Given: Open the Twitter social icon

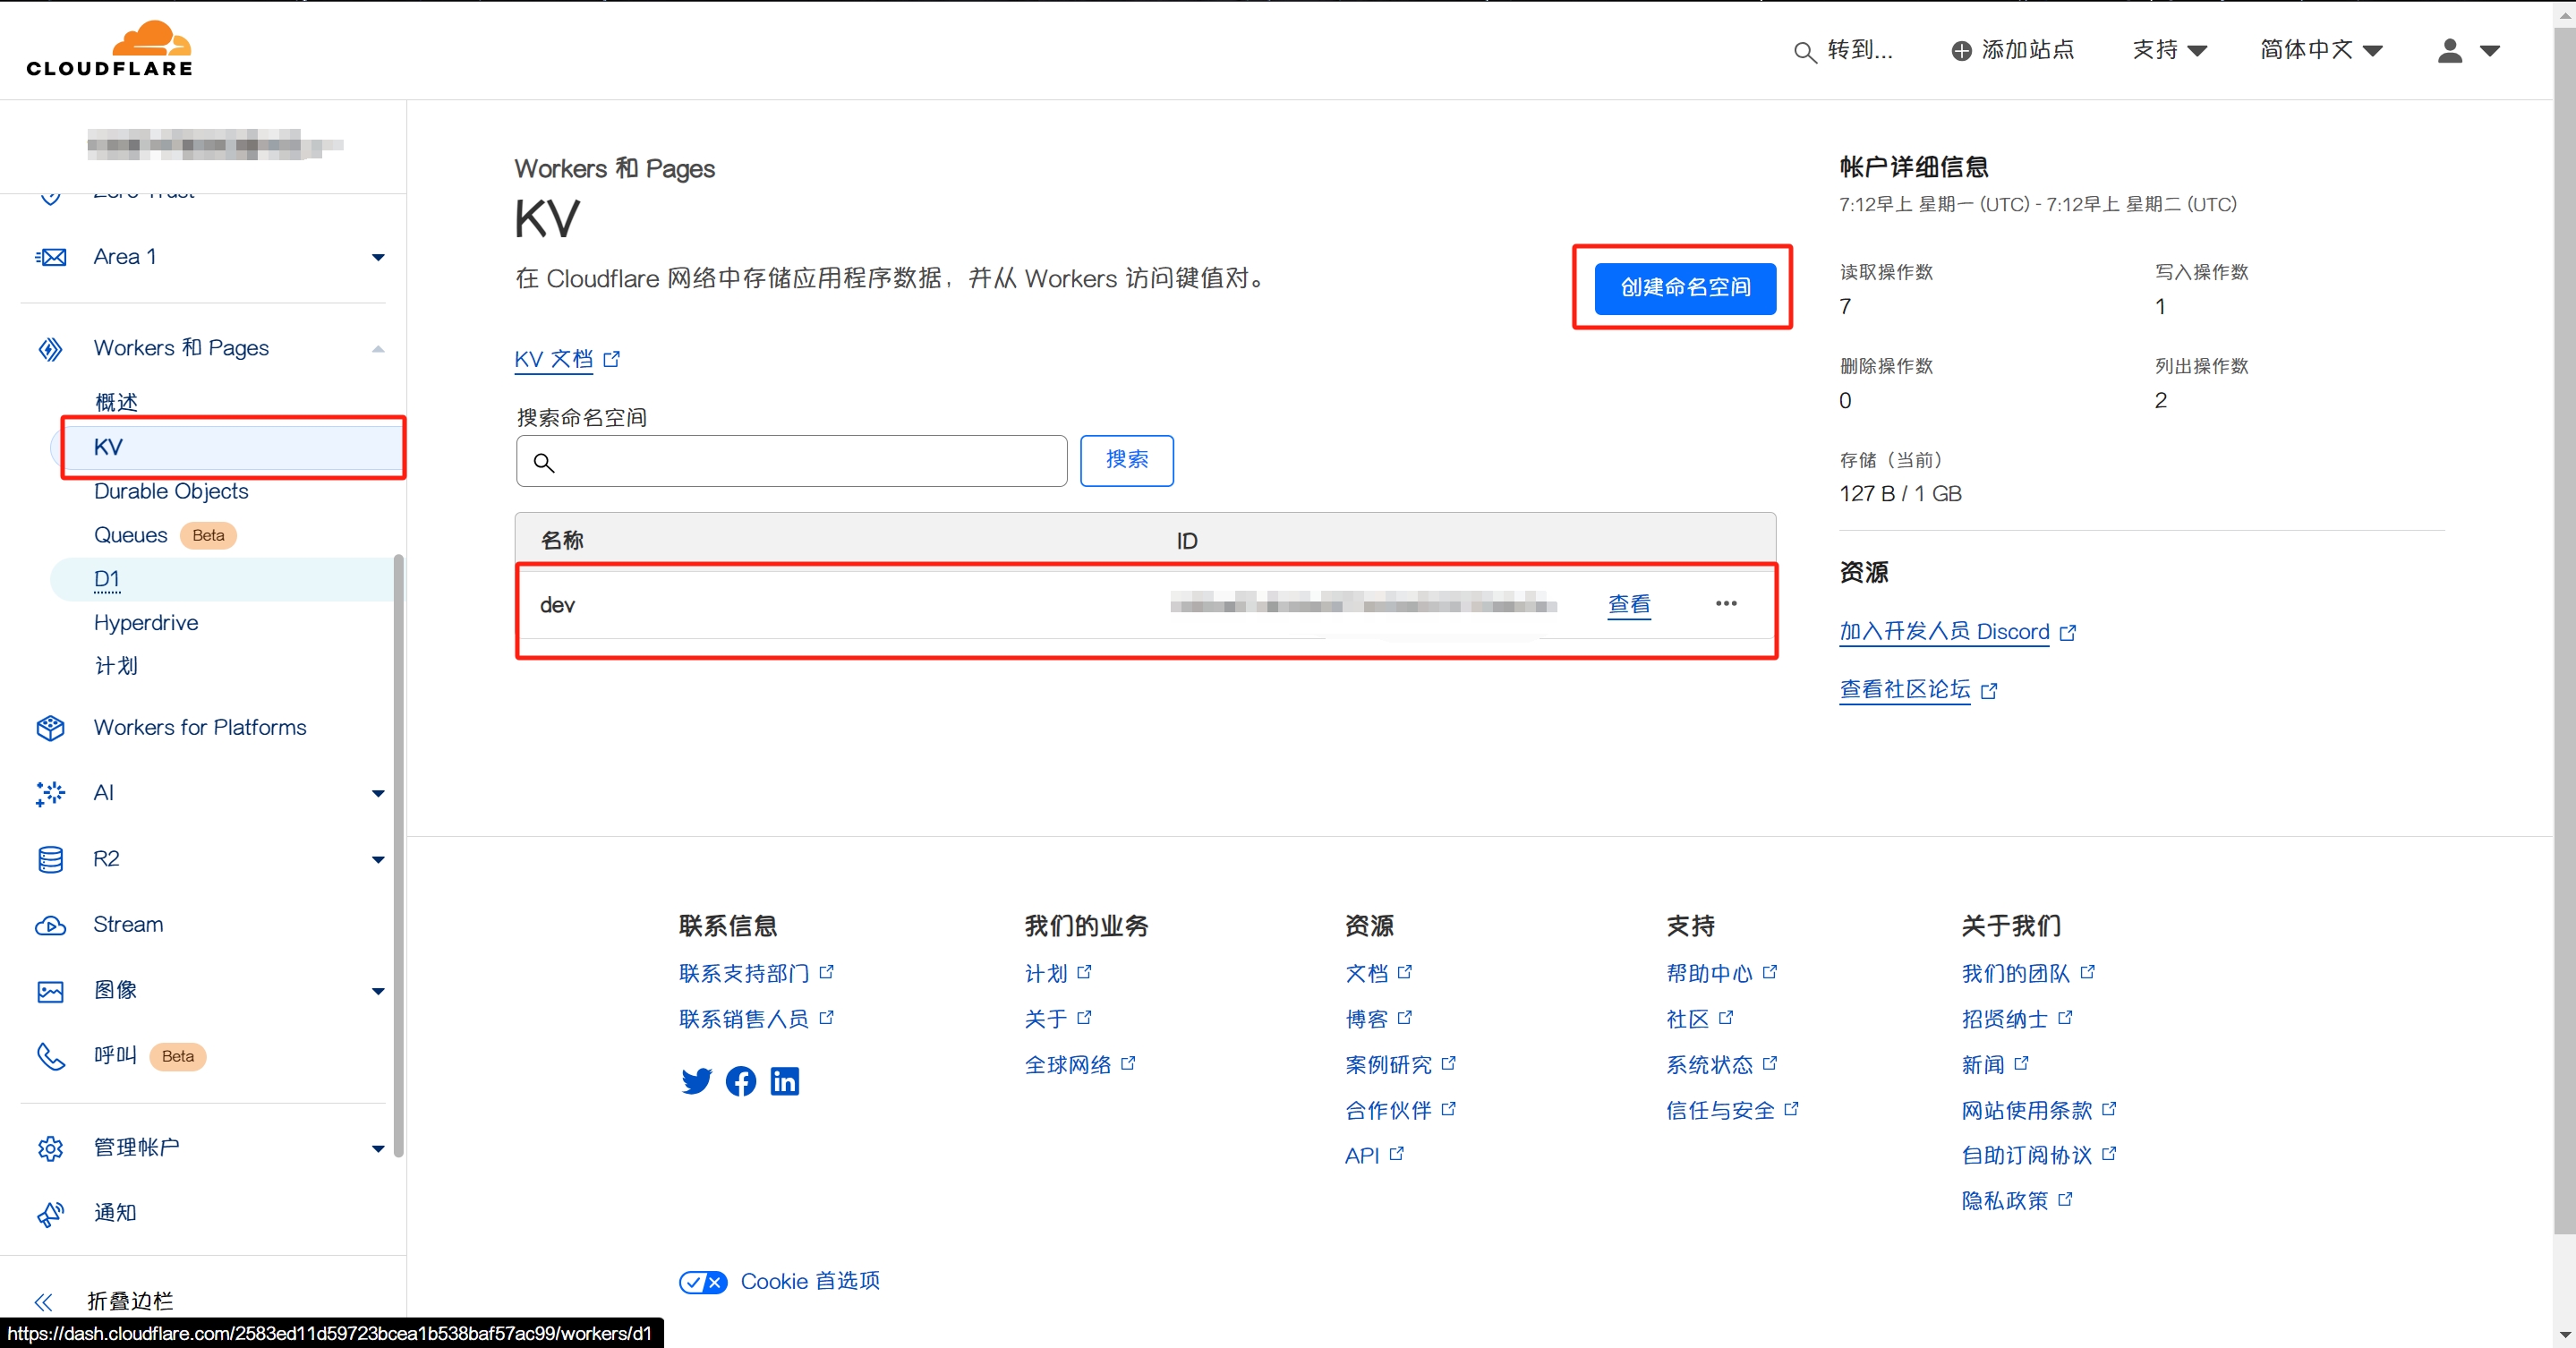Looking at the screenshot, I should click(696, 1081).
